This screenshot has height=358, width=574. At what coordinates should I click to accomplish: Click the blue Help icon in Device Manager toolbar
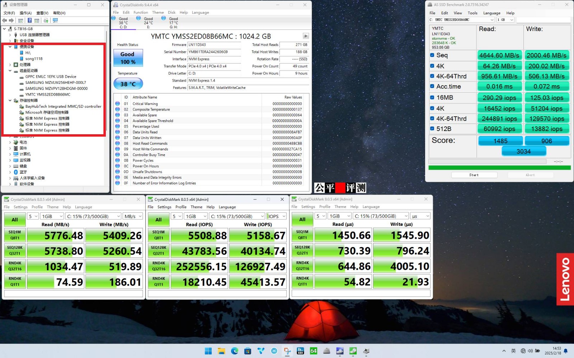pyautogui.click(x=30, y=20)
